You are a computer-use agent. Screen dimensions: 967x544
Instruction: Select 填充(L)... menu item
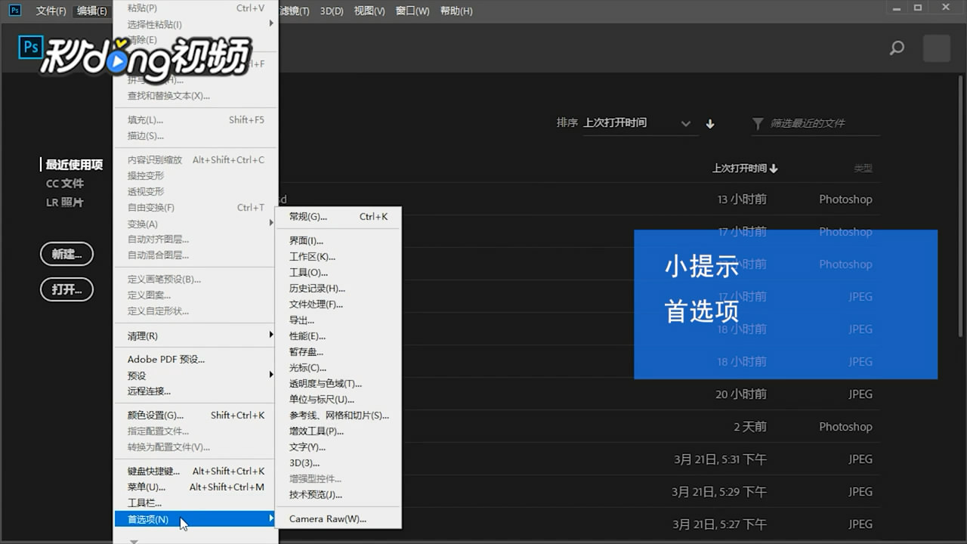point(196,120)
